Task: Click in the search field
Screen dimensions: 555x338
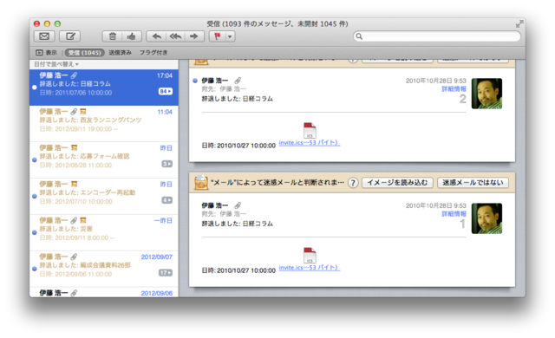Action: 437,36
